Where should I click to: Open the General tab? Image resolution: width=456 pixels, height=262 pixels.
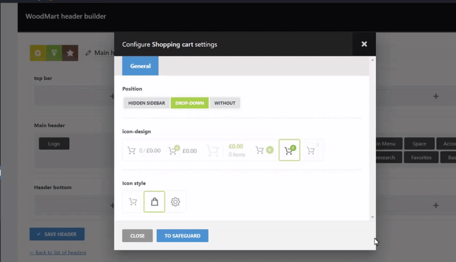coord(140,66)
